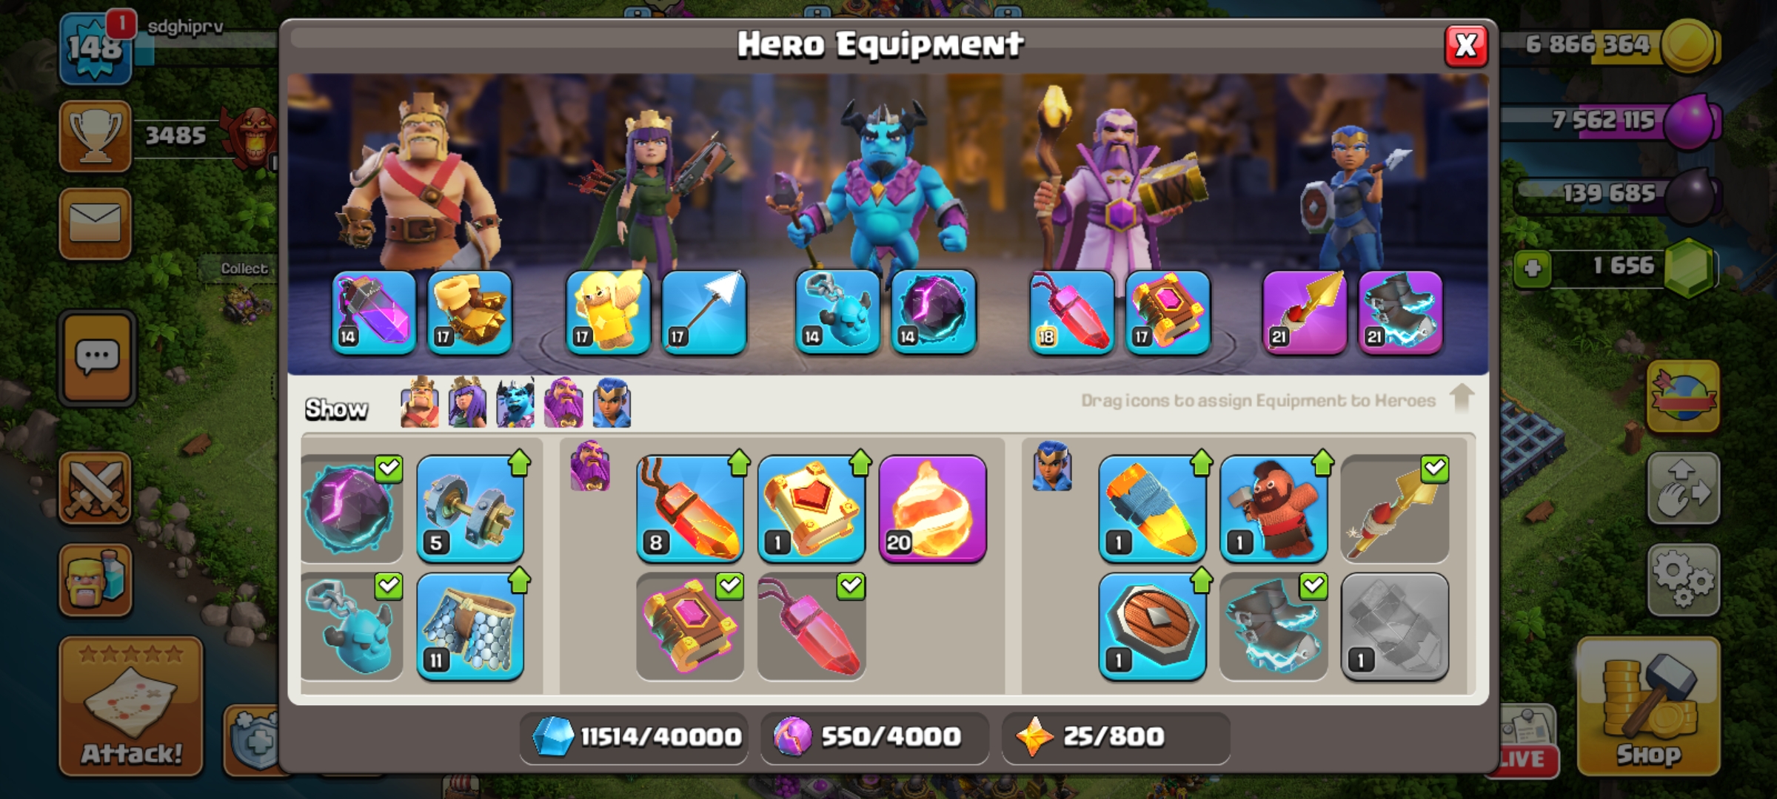1777x799 pixels.
Task: Open the Barbarian King's Giant Gauntlet slot
Action: click(x=469, y=313)
